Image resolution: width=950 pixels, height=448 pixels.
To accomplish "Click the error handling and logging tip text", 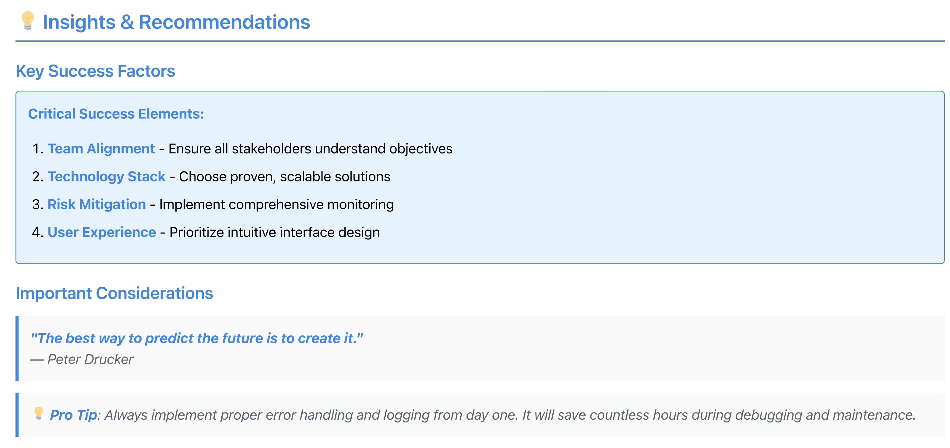I will coord(510,415).
